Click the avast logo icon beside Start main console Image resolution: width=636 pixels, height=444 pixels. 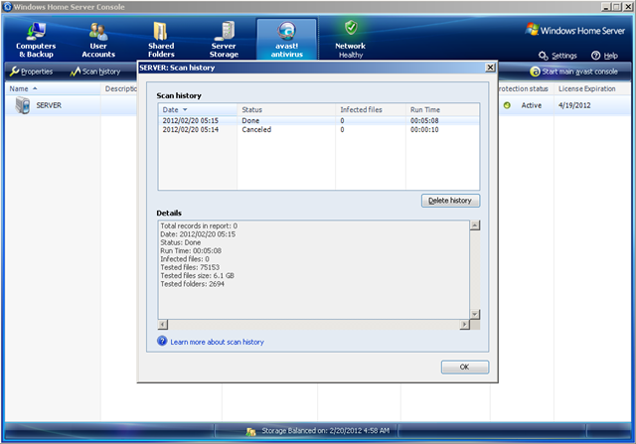(535, 72)
